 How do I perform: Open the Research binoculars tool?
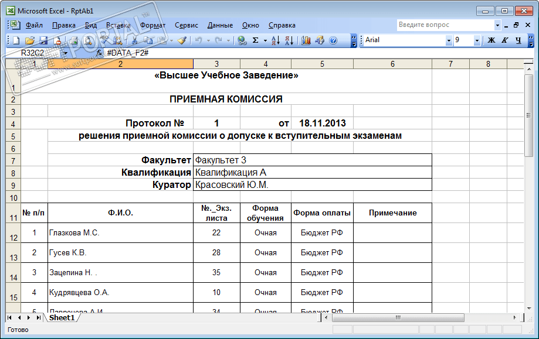click(x=117, y=40)
